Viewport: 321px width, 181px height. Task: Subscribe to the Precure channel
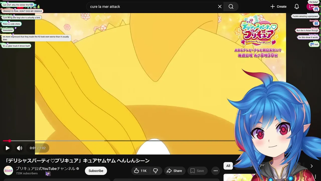point(96,171)
